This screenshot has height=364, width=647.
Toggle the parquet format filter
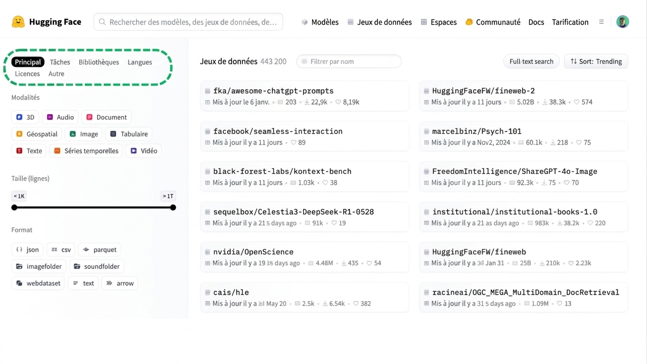tap(100, 250)
